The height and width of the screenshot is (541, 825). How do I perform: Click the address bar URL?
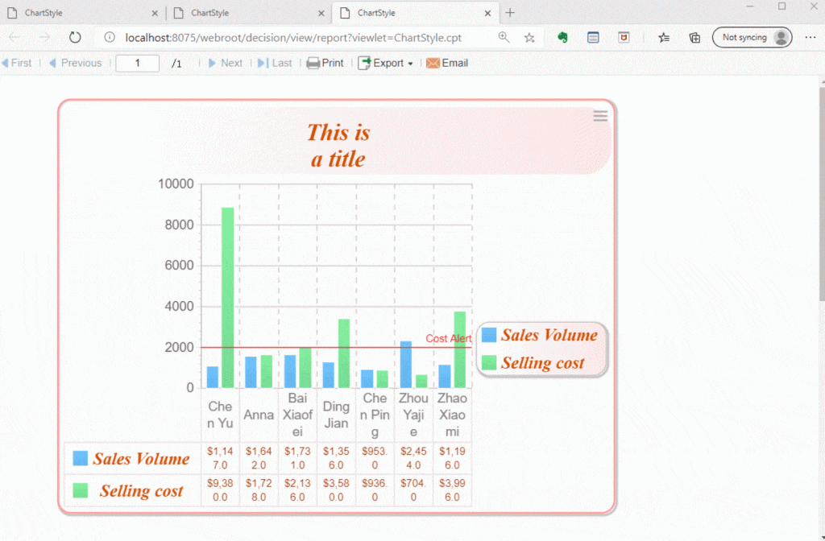(293, 37)
